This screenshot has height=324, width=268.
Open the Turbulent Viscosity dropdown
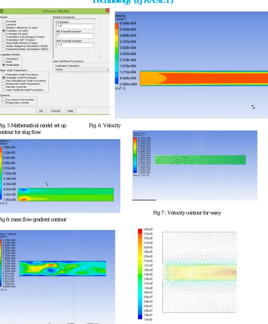coord(82,70)
